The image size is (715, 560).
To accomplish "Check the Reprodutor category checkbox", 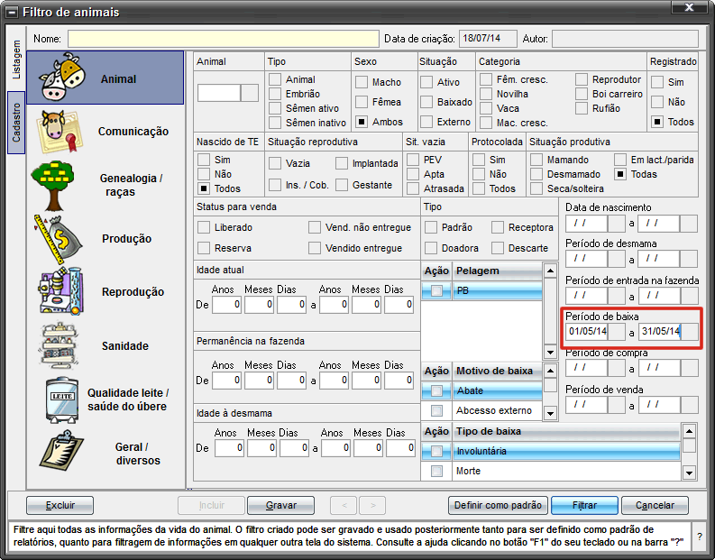I will [x=582, y=79].
